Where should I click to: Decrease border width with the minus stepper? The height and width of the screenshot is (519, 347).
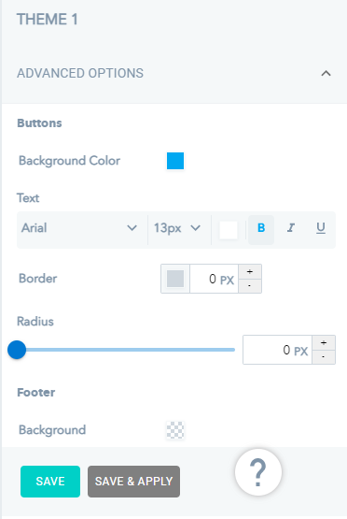pos(250,286)
